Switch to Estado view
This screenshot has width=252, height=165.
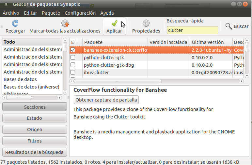35,118
